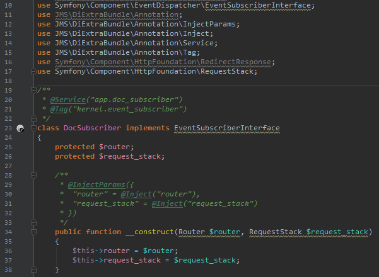
Task: Collapse the __construct function at line 34
Action: coord(33,232)
